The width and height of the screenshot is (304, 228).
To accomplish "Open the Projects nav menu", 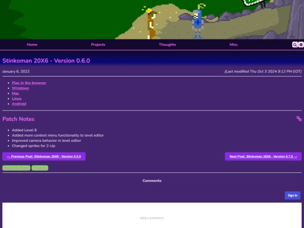I will 98,44.
